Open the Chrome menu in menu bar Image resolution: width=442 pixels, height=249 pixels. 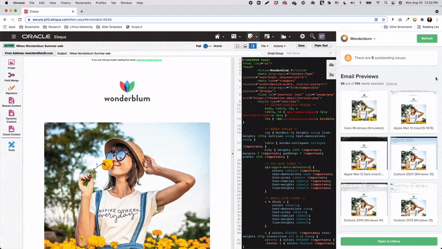click(19, 3)
